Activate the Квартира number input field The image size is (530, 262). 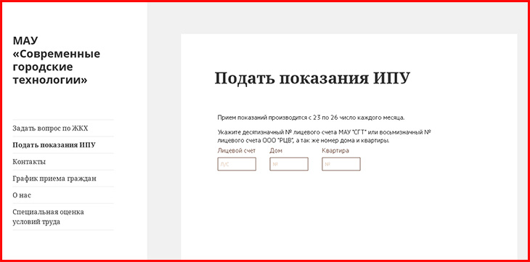click(x=341, y=164)
